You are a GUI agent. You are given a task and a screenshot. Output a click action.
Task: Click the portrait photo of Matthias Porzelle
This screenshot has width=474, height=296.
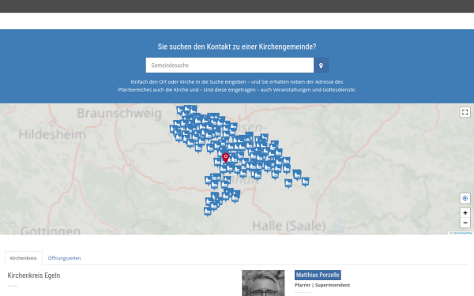(x=263, y=283)
